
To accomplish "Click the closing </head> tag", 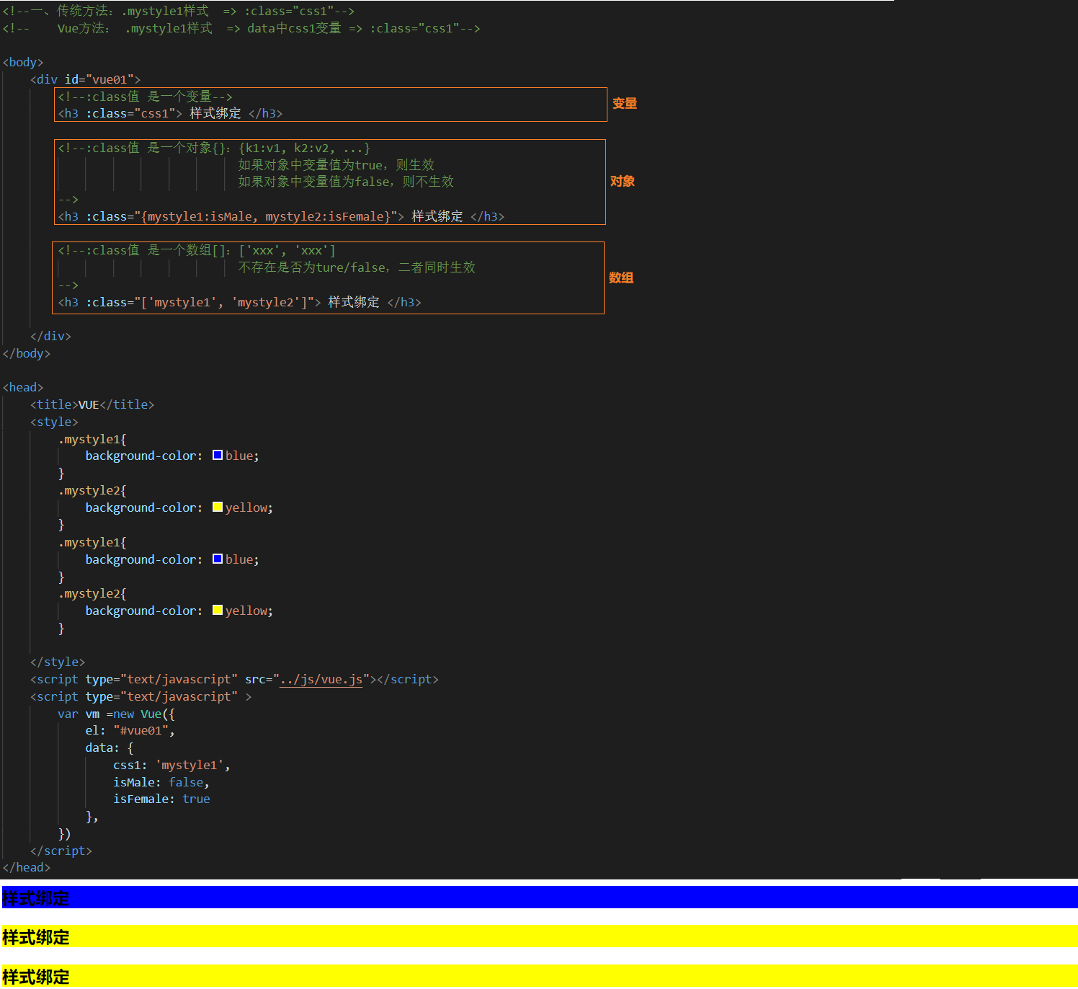I will pyautogui.click(x=27, y=868).
